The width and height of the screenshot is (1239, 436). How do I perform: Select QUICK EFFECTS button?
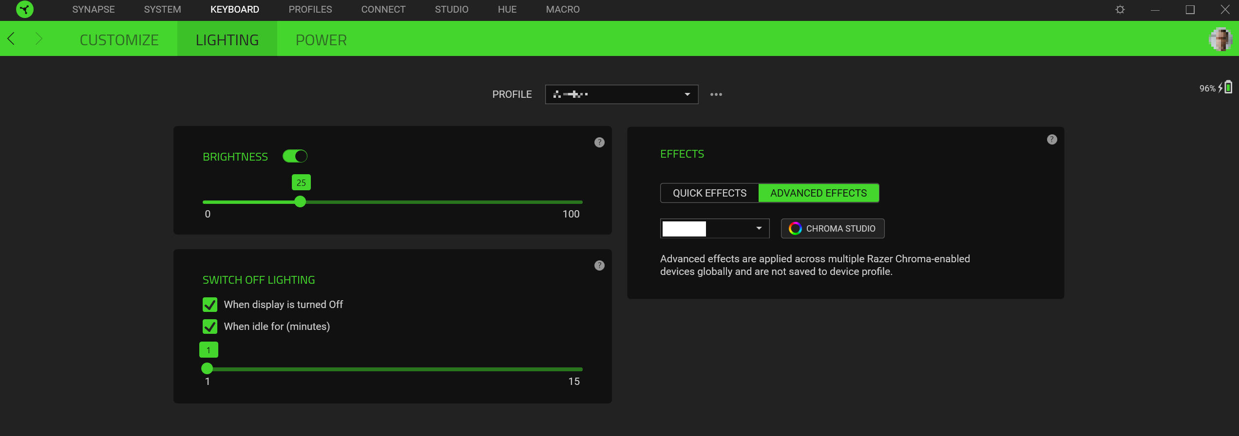tap(709, 193)
